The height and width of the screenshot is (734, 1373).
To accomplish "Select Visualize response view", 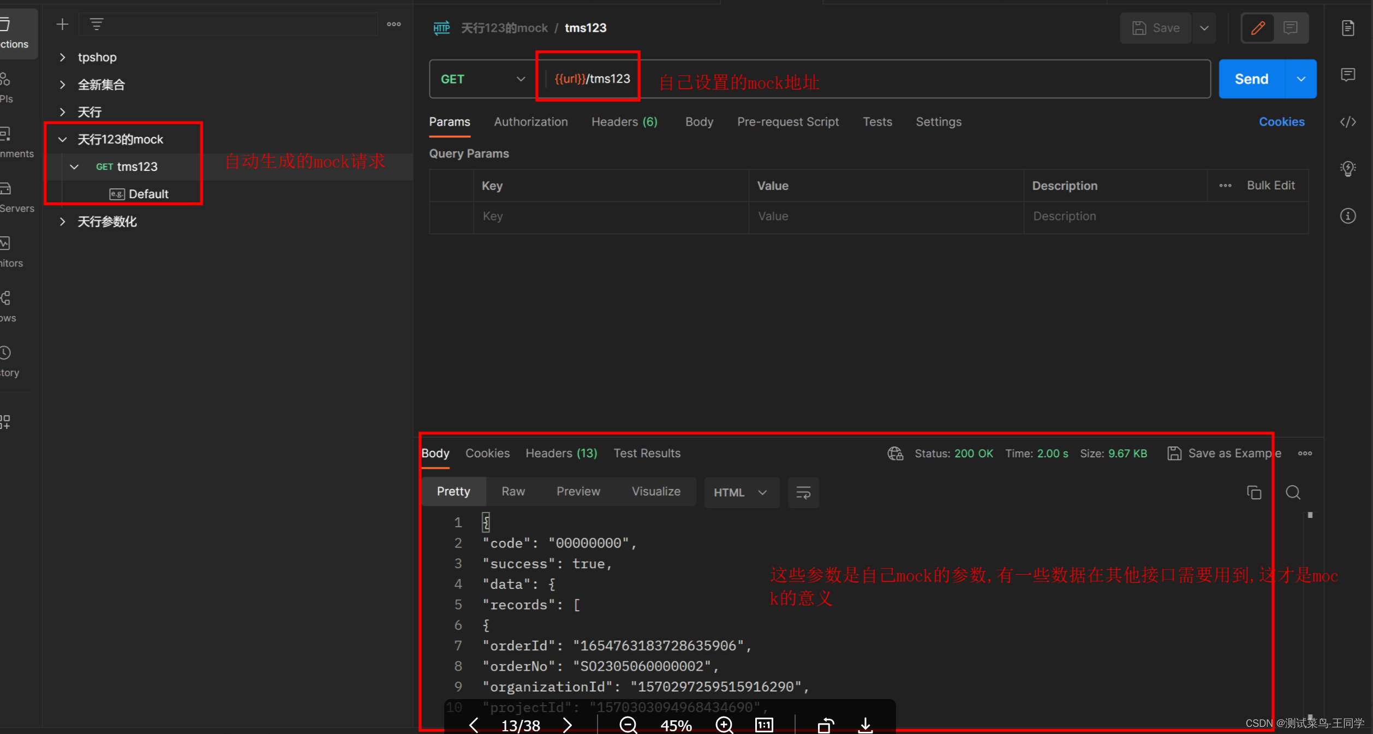I will click(656, 491).
